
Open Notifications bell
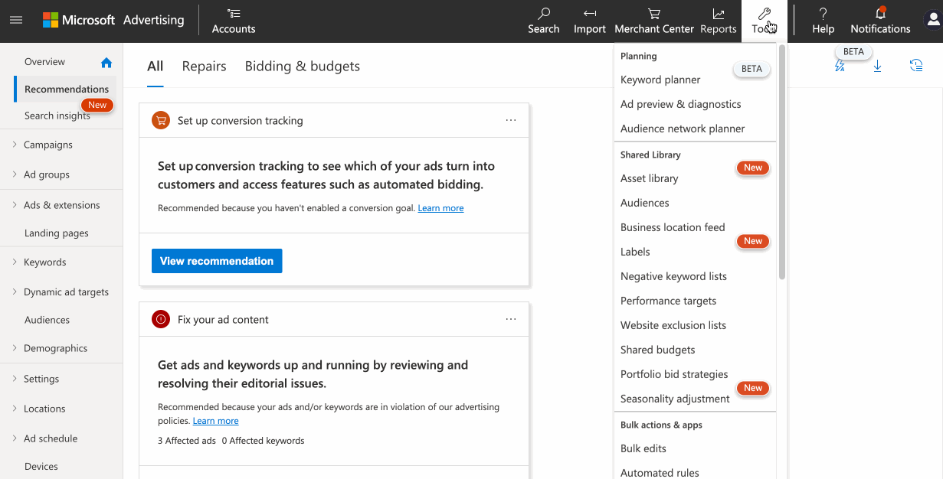click(x=880, y=14)
